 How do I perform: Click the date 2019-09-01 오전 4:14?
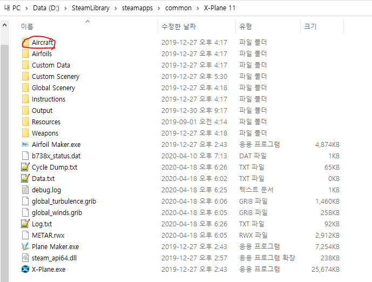point(194,122)
